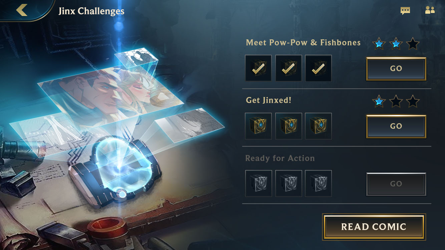Click GO for Get Jinxed! challenge
445x250 pixels.
[x=396, y=126]
